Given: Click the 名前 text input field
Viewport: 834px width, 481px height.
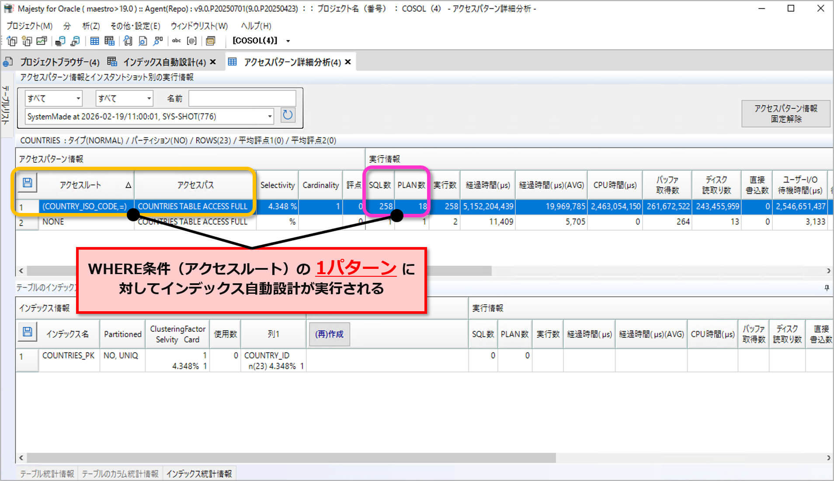Looking at the screenshot, I should (242, 99).
